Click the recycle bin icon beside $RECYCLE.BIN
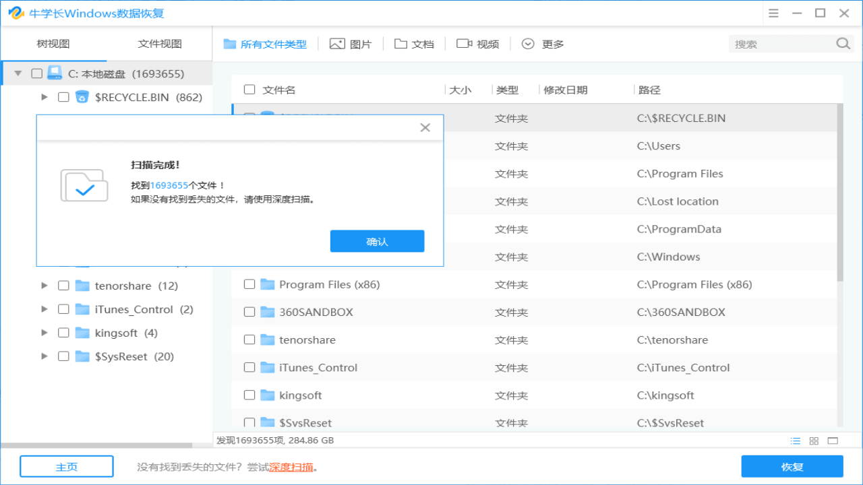The width and height of the screenshot is (863, 485). (x=82, y=96)
